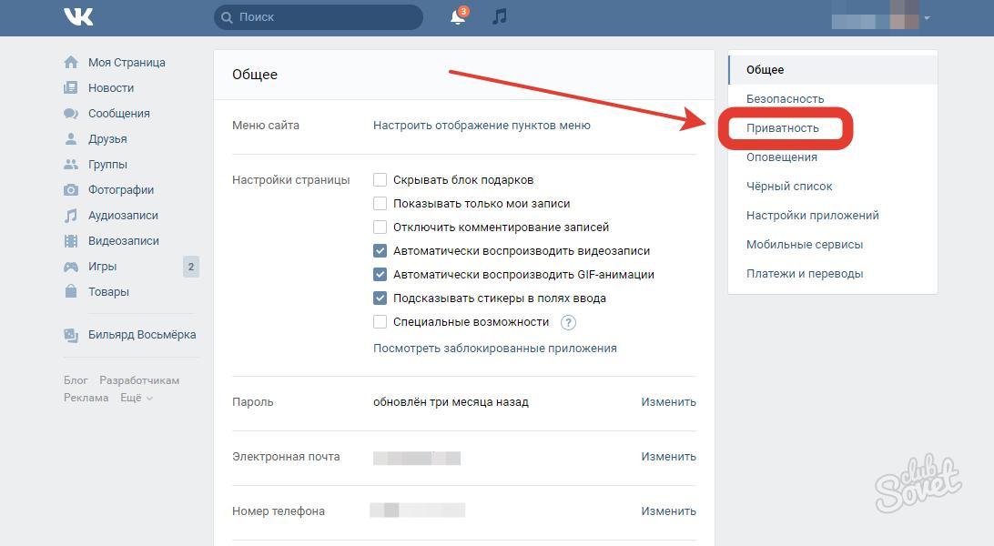
Task: Click the VK logo icon
Action: click(79, 17)
